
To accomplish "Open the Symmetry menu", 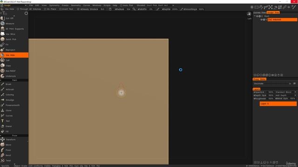I will [x=54, y=5].
